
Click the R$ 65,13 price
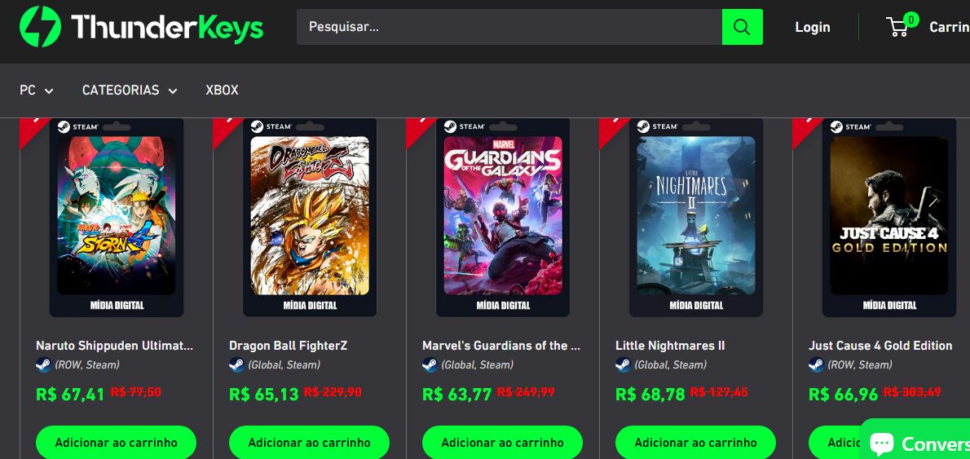(263, 394)
